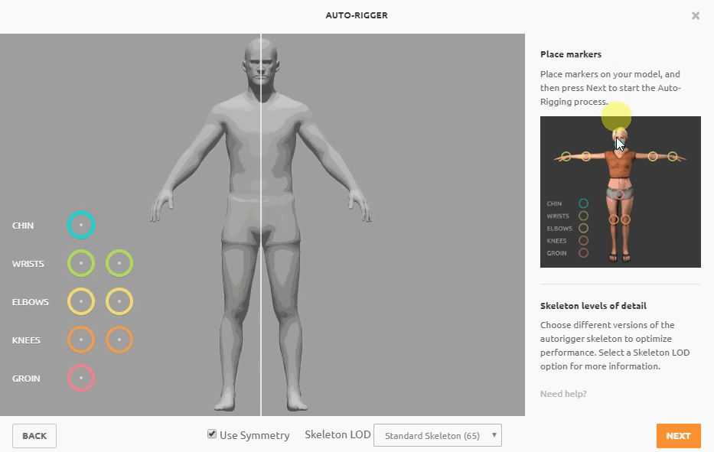Select the second yellow Elbows marker
Viewport: 714px width, 452px height.
119,301
